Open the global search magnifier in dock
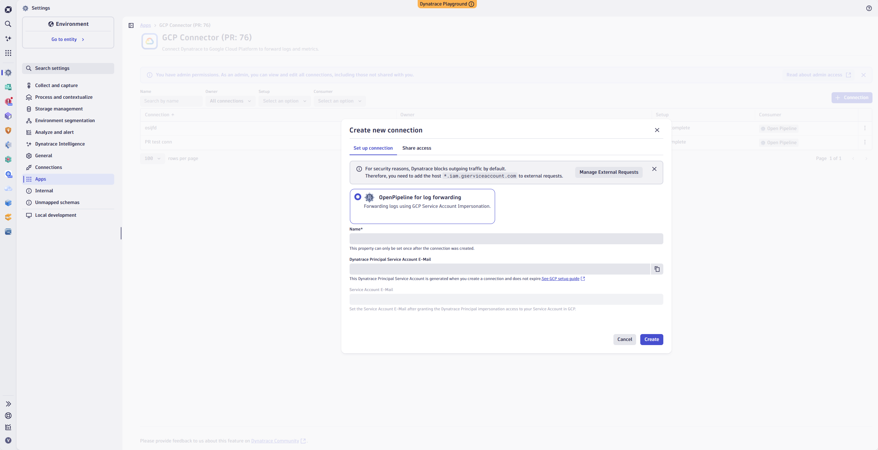The width and height of the screenshot is (878, 450). coord(8,24)
